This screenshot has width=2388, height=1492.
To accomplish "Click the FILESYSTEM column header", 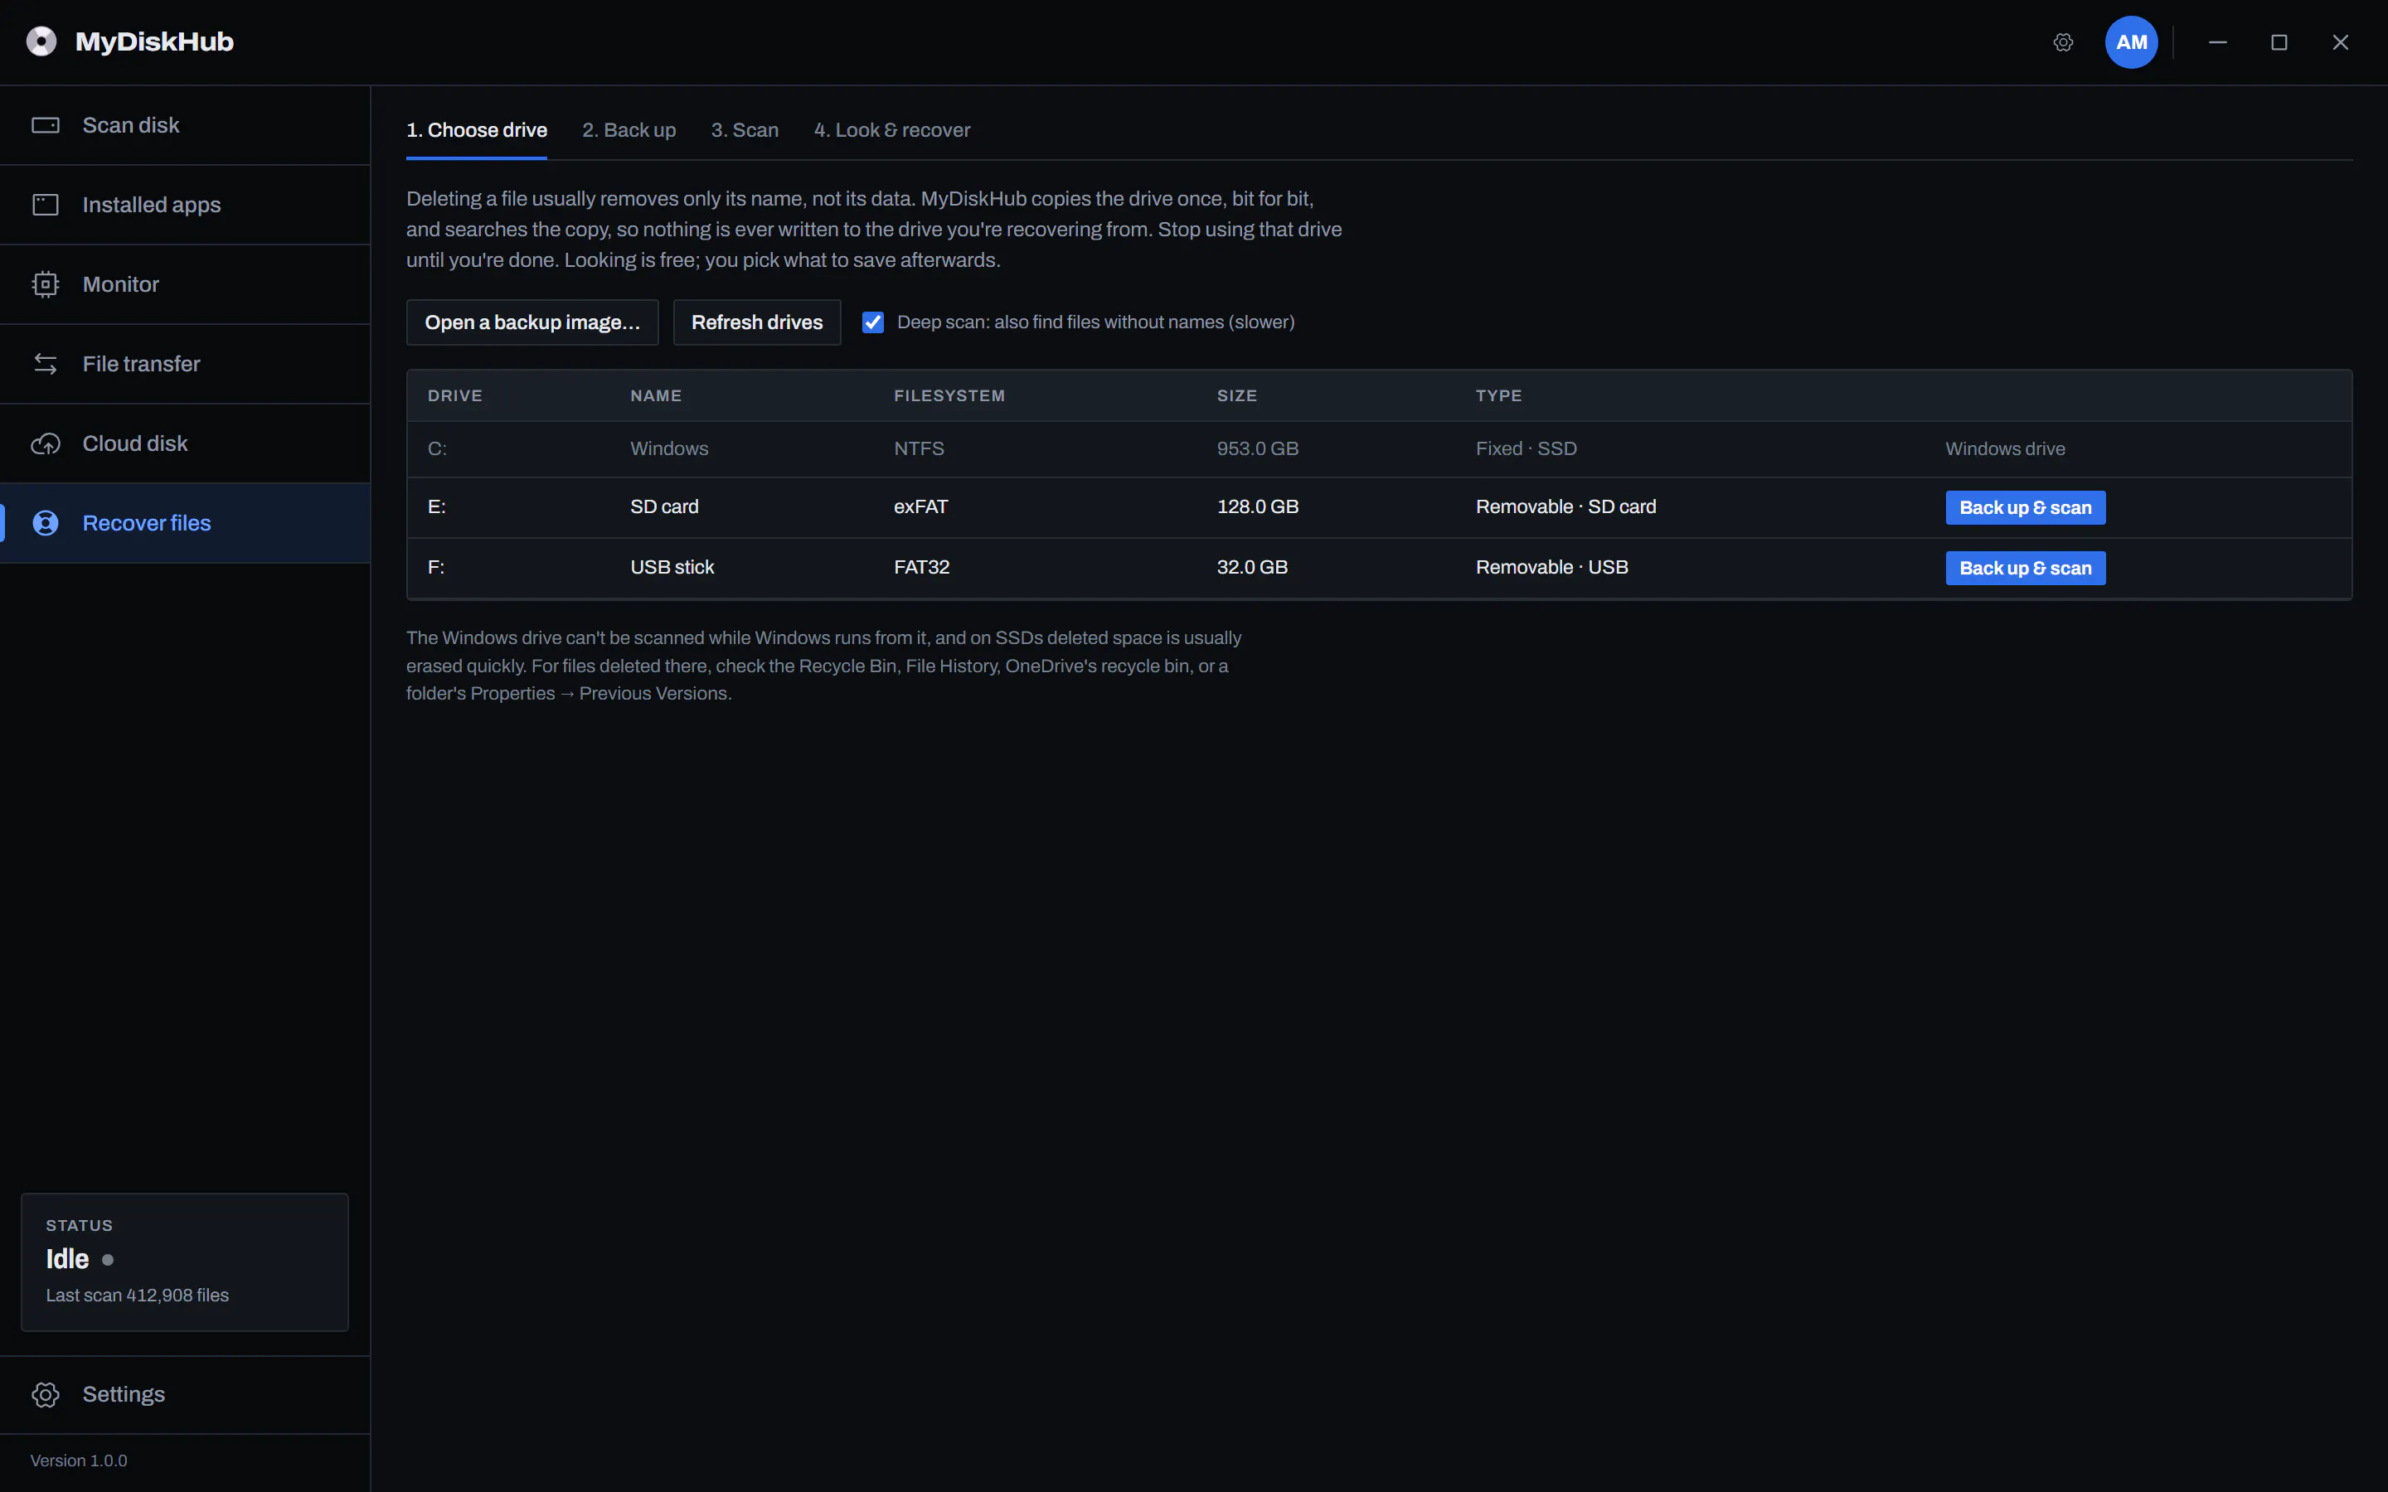I will click(x=949, y=395).
